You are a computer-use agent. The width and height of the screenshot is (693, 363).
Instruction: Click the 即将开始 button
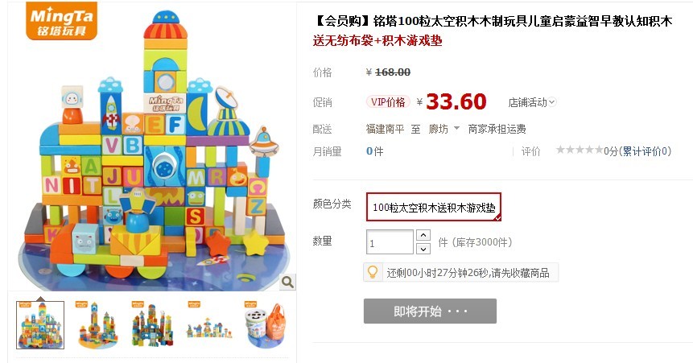point(430,311)
